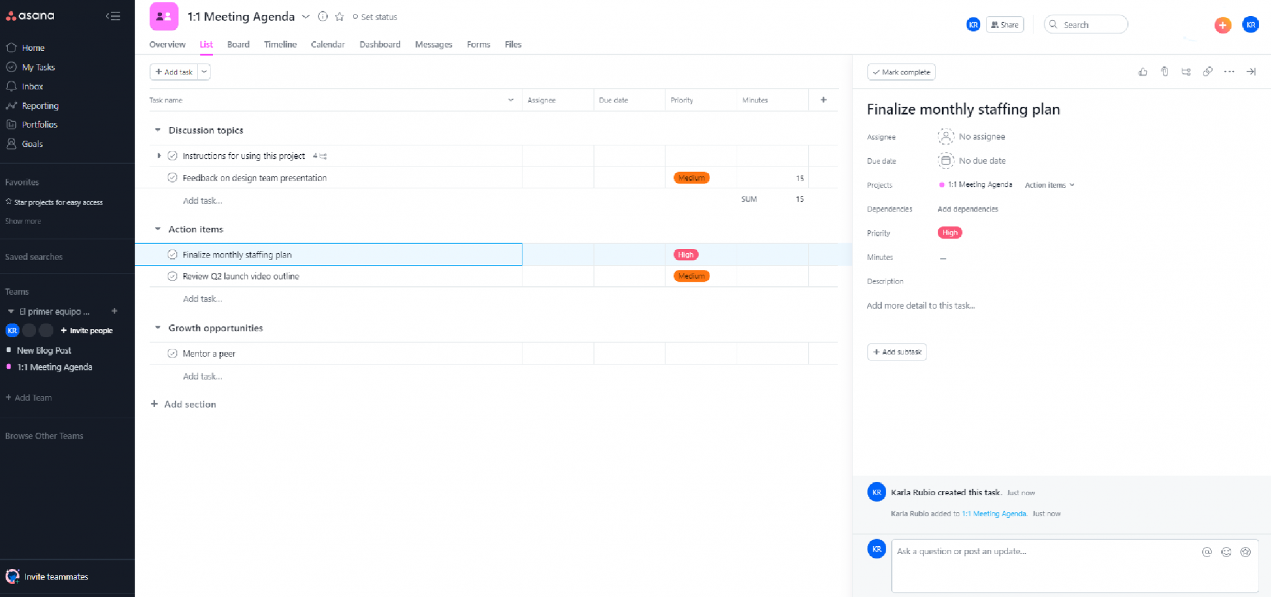Click the Add task button
The width and height of the screenshot is (1271, 597).
(174, 72)
